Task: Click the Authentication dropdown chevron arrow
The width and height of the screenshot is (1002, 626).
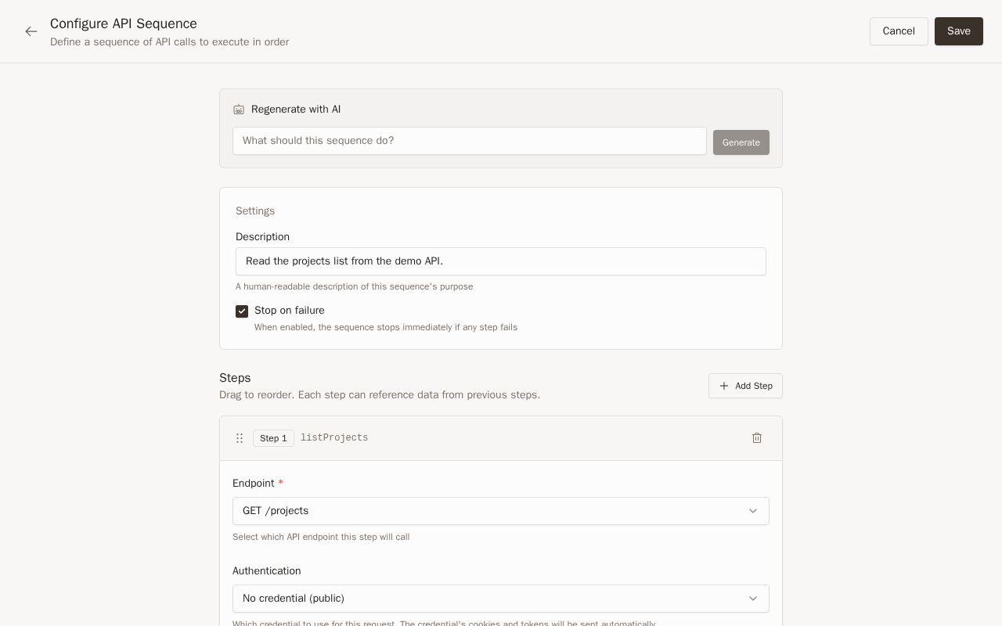Action: point(753,599)
